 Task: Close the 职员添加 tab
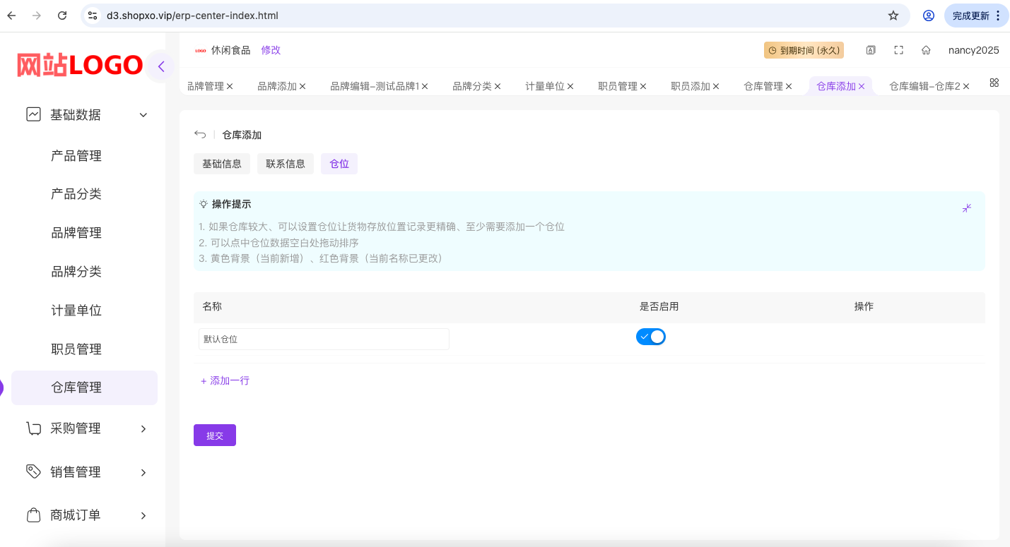tap(716, 86)
